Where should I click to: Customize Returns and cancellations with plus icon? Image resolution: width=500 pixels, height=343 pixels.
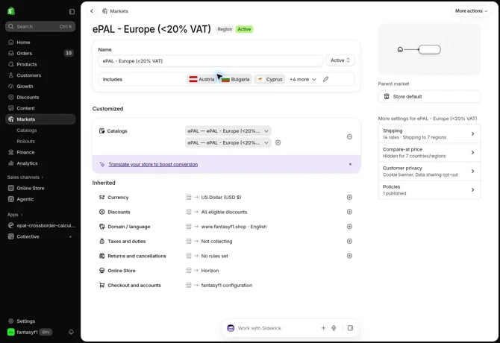[349, 256]
